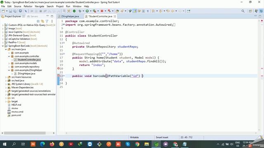Screen dimensions: 264x148
Task: Switch to the ZXingHelper.java editor tab
Action: tap(70, 16)
